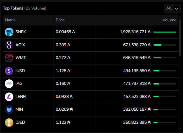Viewport: 183px width, 133px height.
Task: Select the MIN token name
Action: tap(19, 109)
